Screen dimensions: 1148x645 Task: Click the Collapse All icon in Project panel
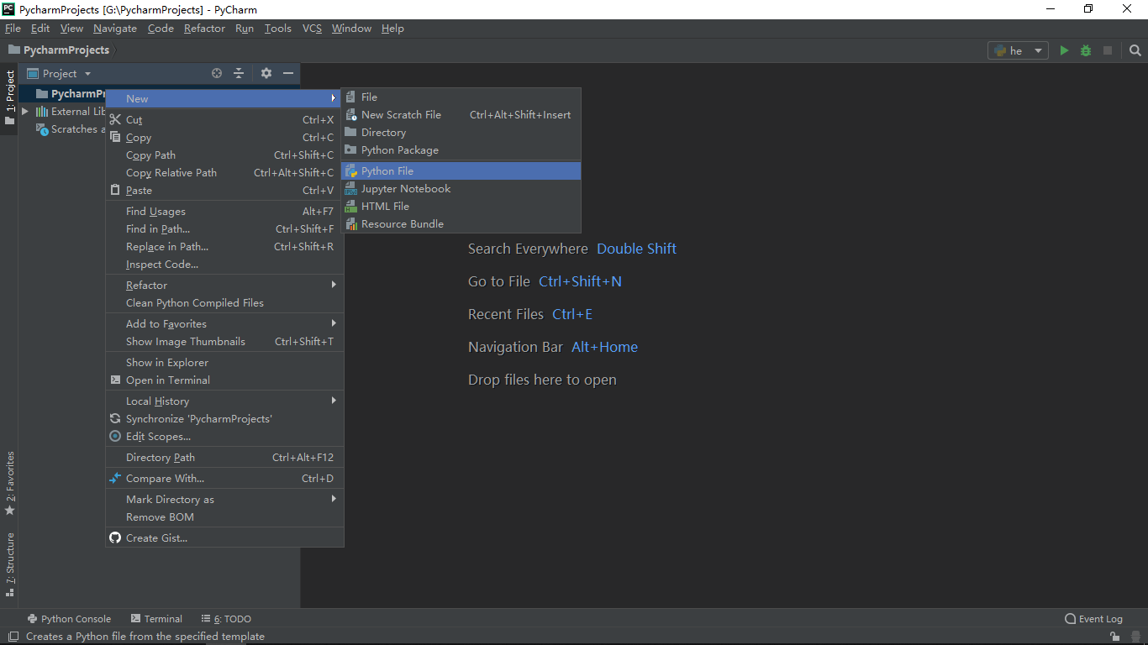point(239,73)
